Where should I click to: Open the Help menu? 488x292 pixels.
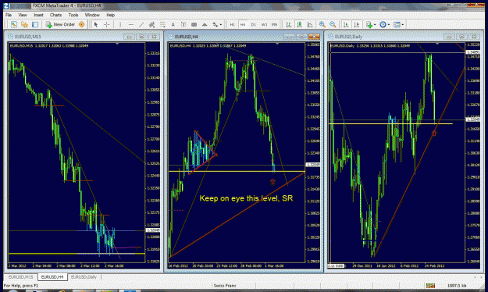(111, 15)
